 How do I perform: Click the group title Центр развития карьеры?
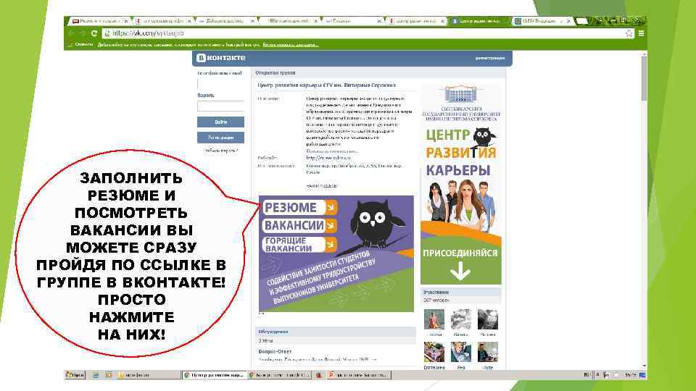[x=326, y=85]
